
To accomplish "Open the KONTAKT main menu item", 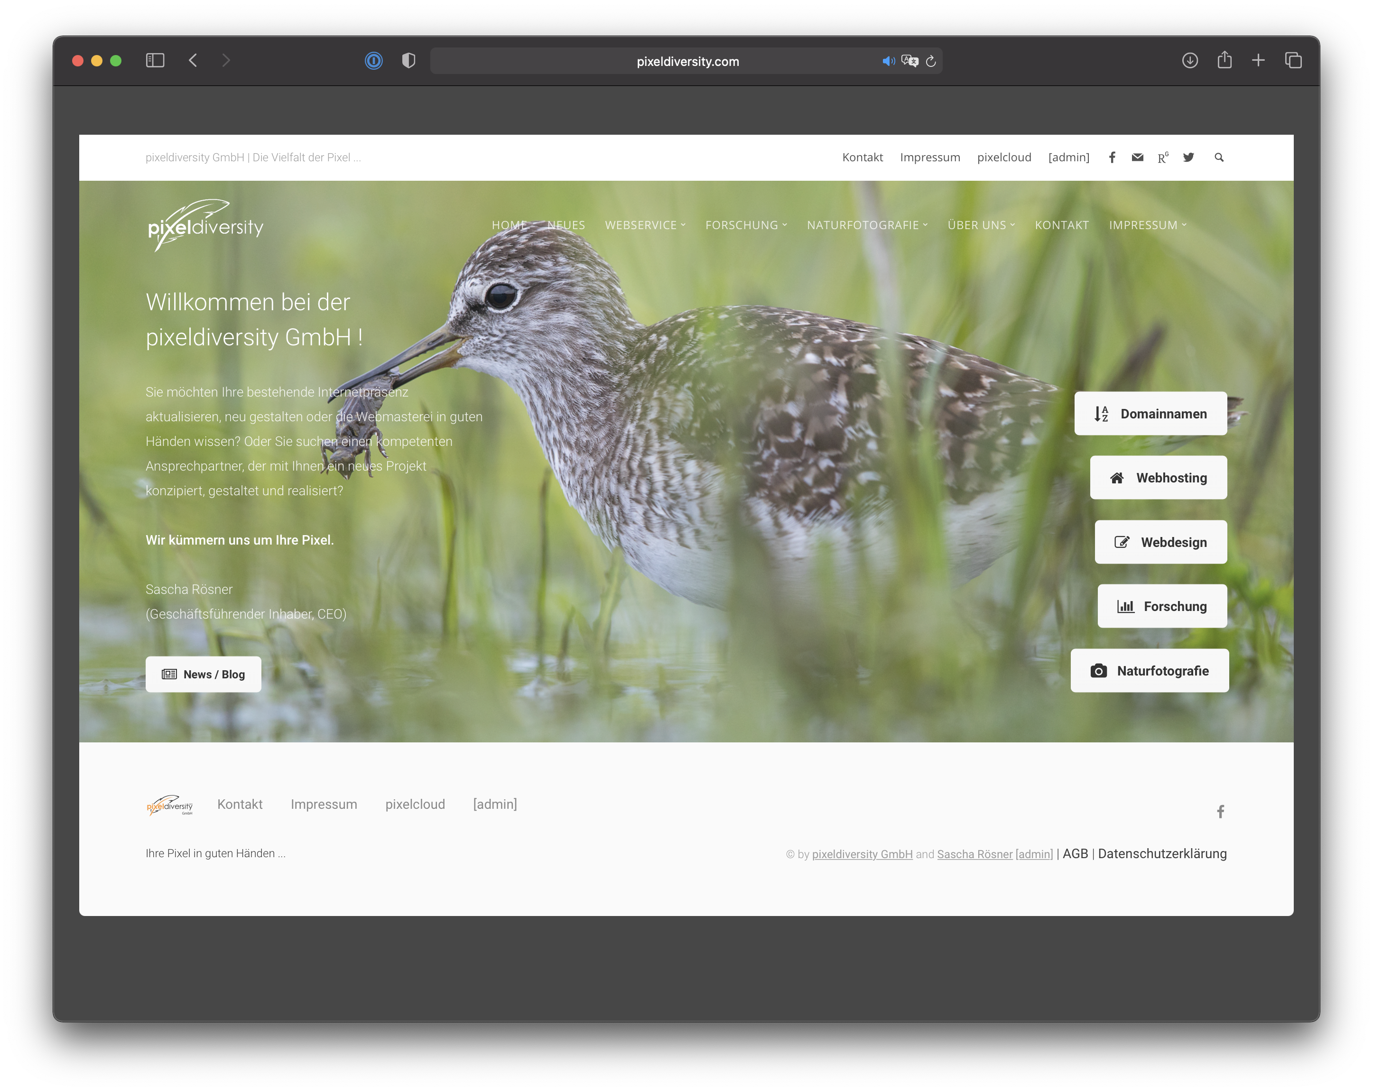I will (1062, 225).
